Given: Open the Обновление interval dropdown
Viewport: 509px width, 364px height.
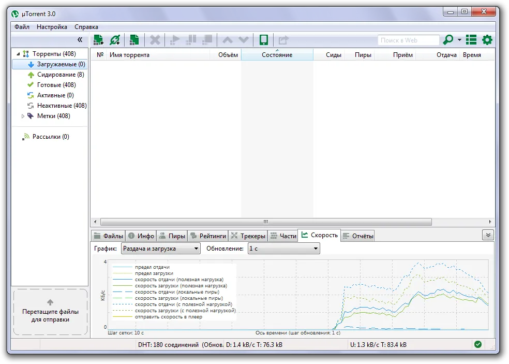Looking at the screenshot, I should click(283, 249).
